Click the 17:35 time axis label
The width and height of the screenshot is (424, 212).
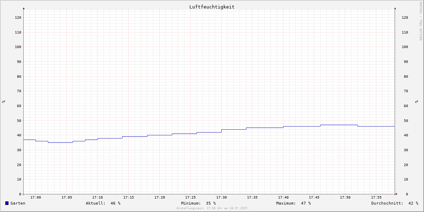(x=252, y=198)
